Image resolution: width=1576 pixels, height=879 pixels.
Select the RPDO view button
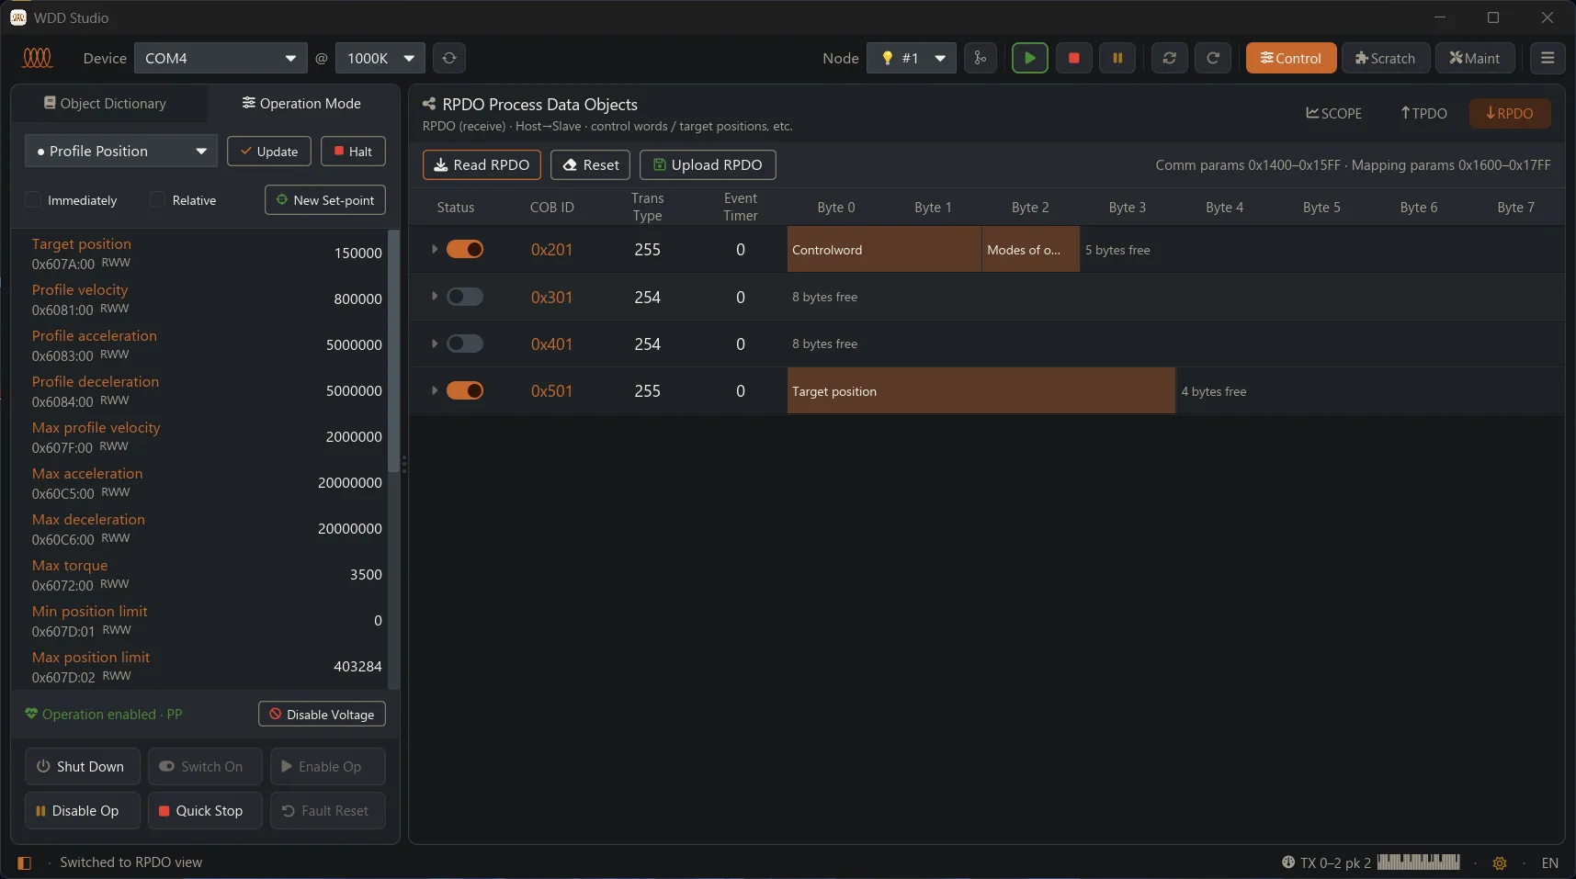1510,113
